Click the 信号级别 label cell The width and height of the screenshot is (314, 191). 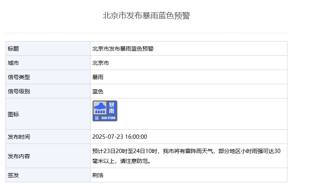point(48,91)
